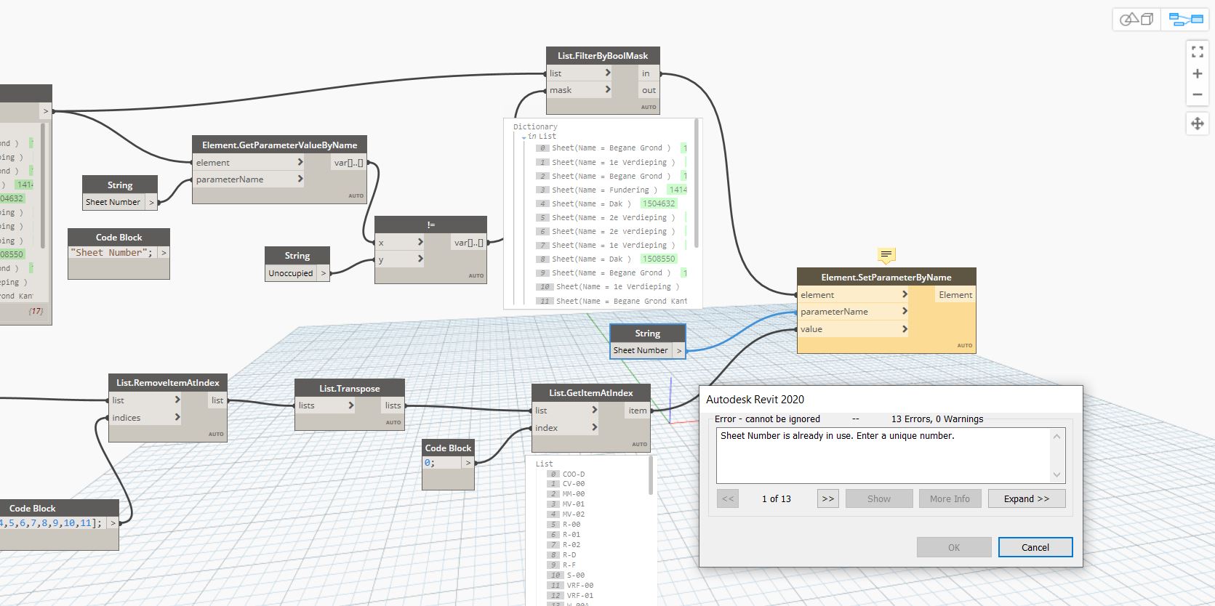Open note icon above Element.SetParameterByName node
This screenshot has width=1215, height=606.
[886, 255]
